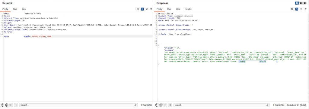
Task: Open Response search settings gear
Action: [161, 105]
